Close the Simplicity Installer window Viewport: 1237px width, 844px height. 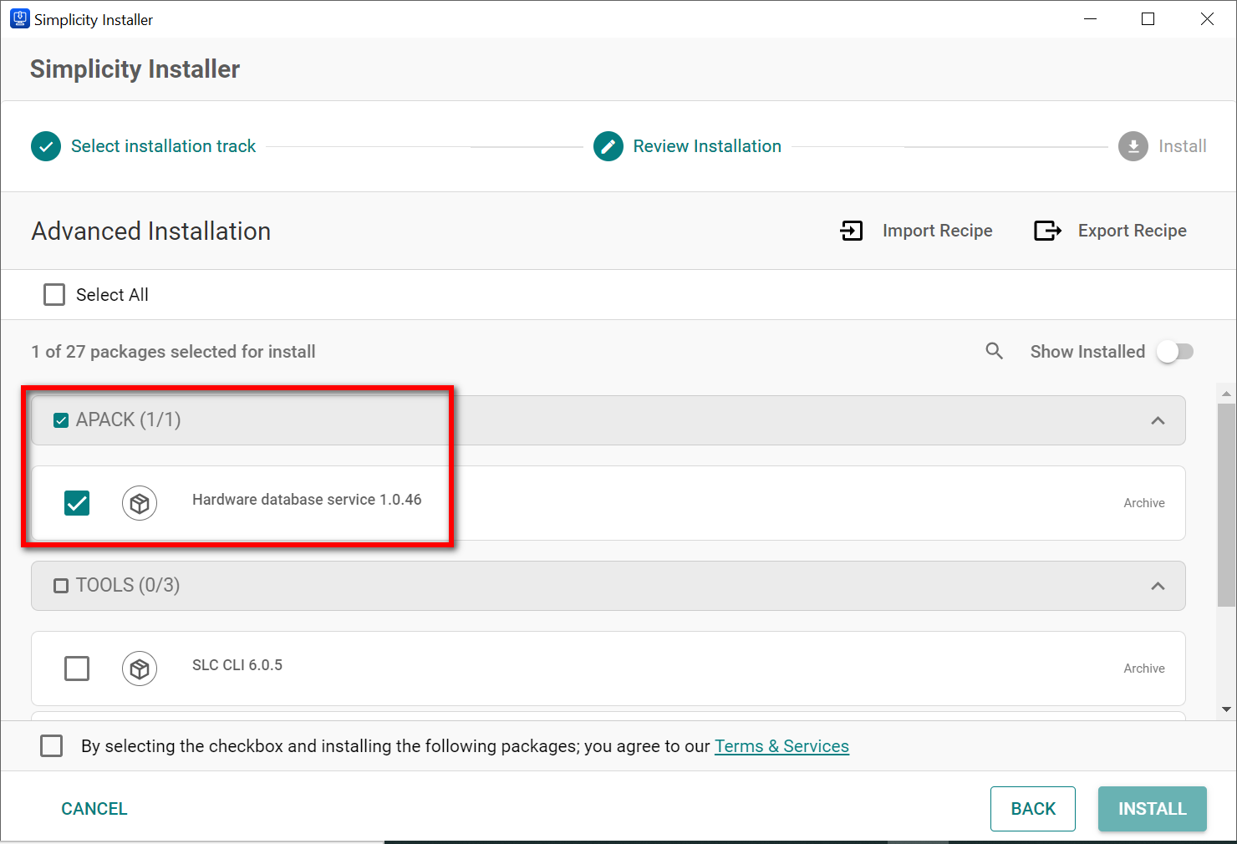point(1207,18)
